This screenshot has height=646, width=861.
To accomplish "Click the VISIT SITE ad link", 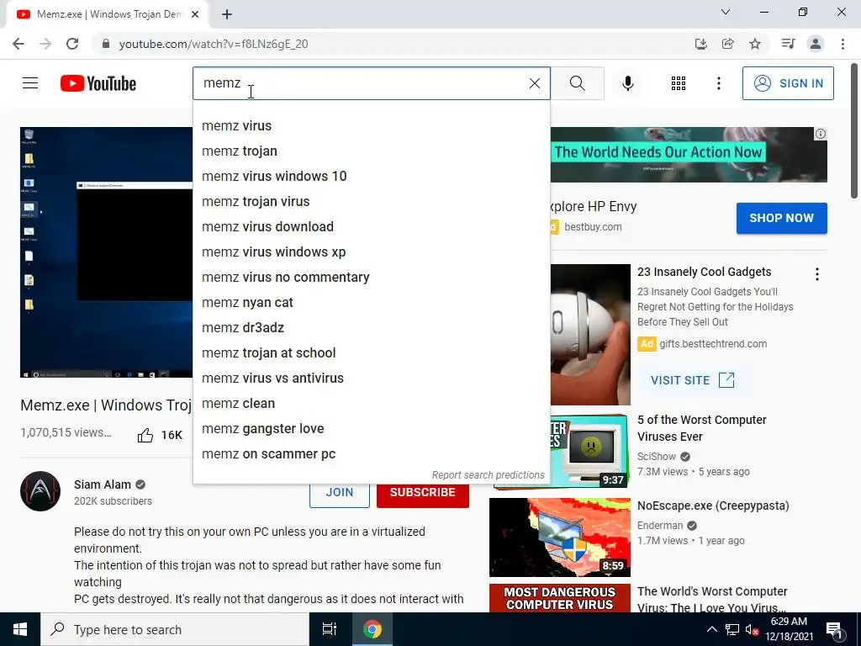I will click(693, 380).
